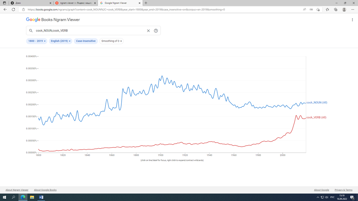Open the About Google footer link

click(322, 190)
